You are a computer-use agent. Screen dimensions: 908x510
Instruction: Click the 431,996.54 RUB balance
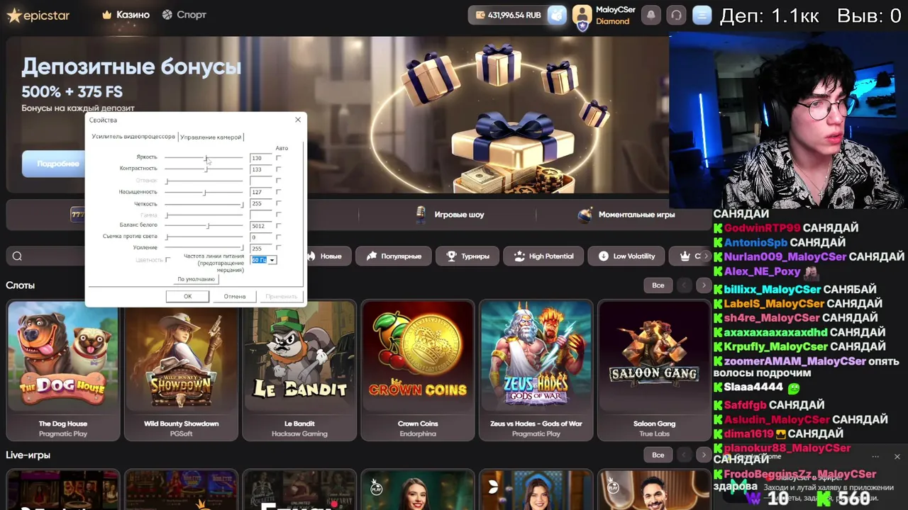[x=514, y=15]
